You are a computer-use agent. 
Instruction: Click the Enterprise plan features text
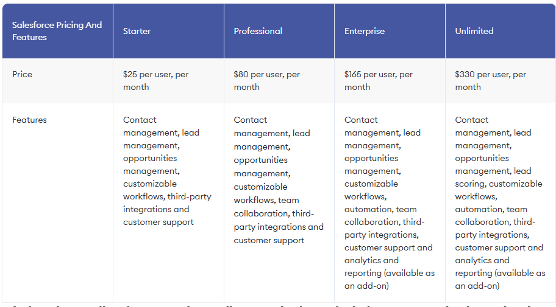(389, 202)
